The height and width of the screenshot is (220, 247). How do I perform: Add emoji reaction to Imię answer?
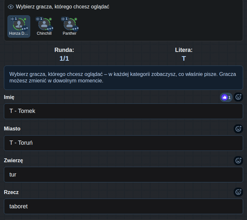point(238,97)
